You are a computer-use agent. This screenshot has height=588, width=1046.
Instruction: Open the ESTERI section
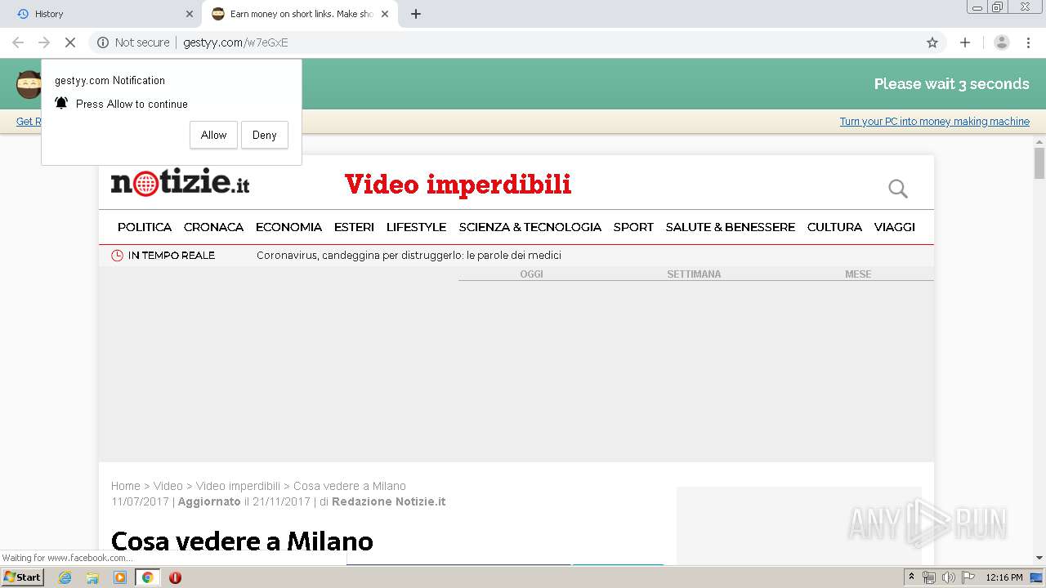click(x=354, y=227)
